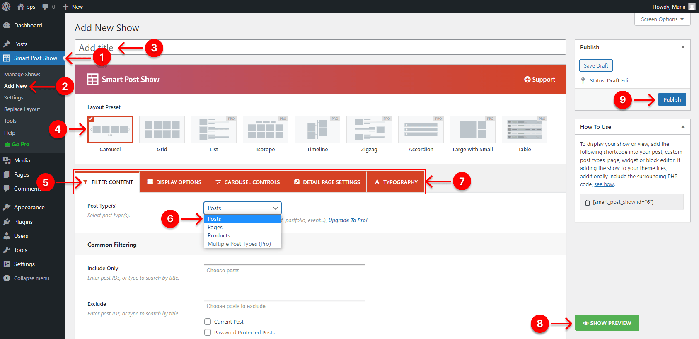Click the Smart Post Show grid icon in sidebar
The image size is (699, 339).
(x=7, y=58)
